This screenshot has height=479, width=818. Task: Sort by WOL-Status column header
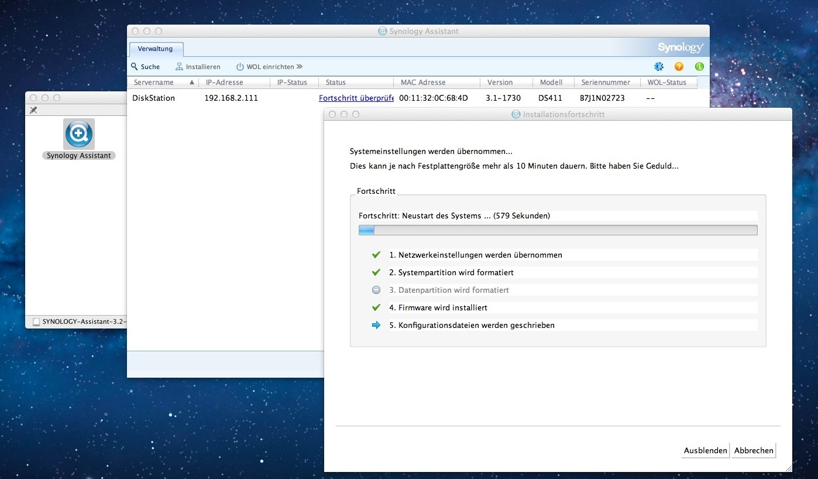[668, 83]
